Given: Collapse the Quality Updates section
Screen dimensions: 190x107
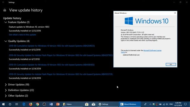Looking at the screenshot, I should click(x=6, y=41).
